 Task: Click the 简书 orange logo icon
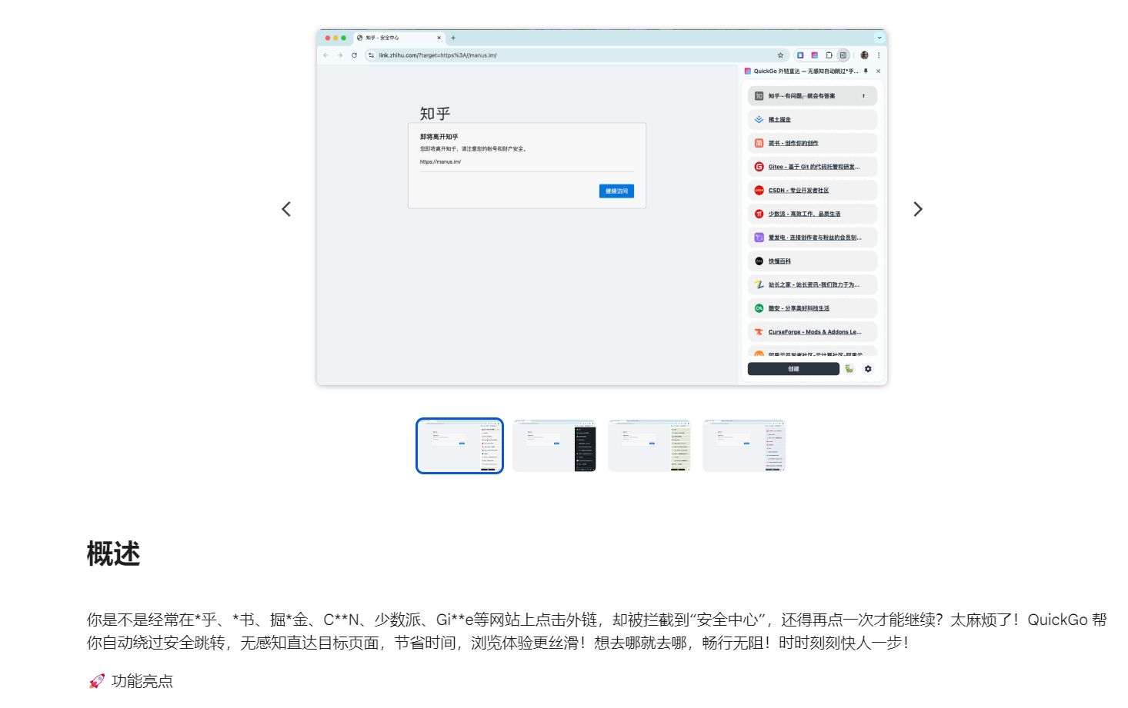(x=759, y=143)
